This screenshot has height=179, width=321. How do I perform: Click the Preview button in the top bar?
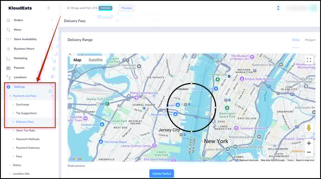[126, 8]
